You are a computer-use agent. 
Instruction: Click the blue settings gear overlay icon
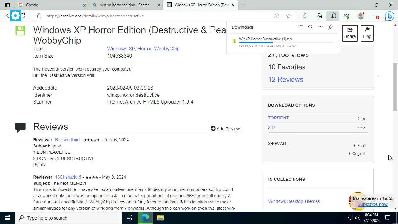[15, 16]
